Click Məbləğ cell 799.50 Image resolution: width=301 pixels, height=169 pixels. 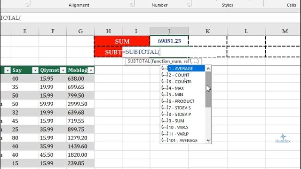click(80, 95)
